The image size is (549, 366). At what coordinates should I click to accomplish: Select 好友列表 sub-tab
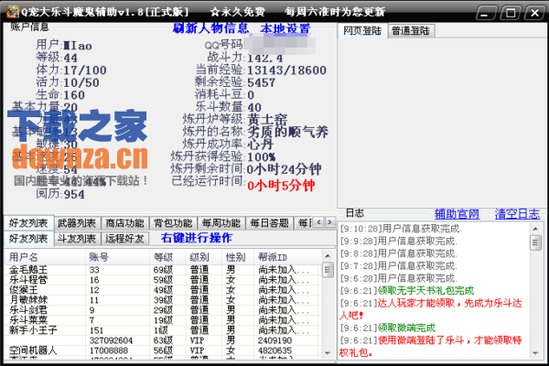[x=28, y=239]
